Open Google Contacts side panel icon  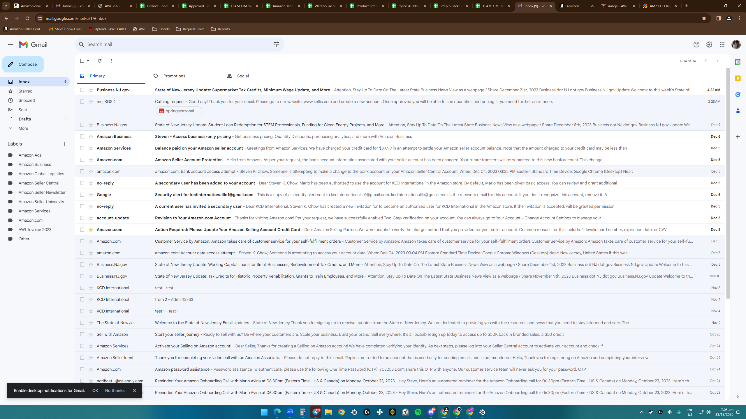738,111
